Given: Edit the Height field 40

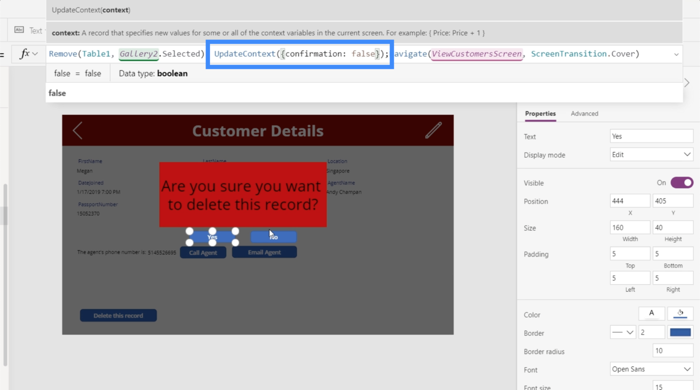Looking at the screenshot, I should tap(673, 227).
